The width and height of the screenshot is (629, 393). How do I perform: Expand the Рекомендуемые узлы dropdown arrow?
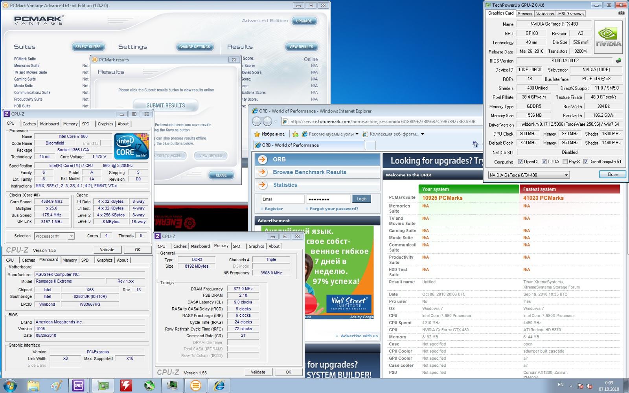[x=357, y=134]
